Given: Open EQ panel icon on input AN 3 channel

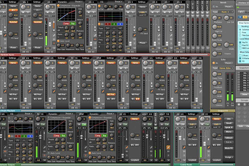Looking at the screenshot, I should [54, 39].
